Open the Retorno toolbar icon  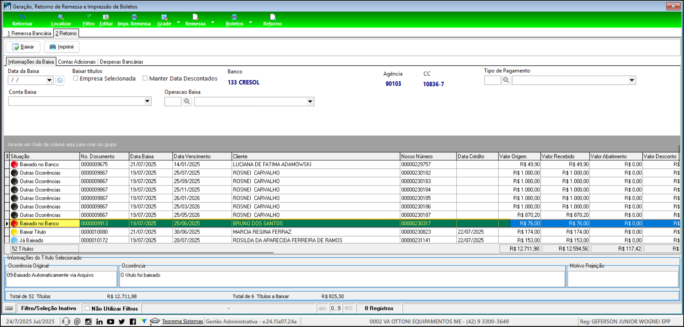pyautogui.click(x=272, y=17)
